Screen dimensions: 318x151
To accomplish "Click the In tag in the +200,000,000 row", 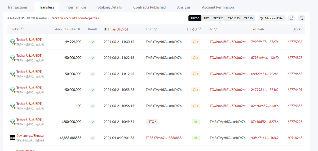I will [x=196, y=122].
